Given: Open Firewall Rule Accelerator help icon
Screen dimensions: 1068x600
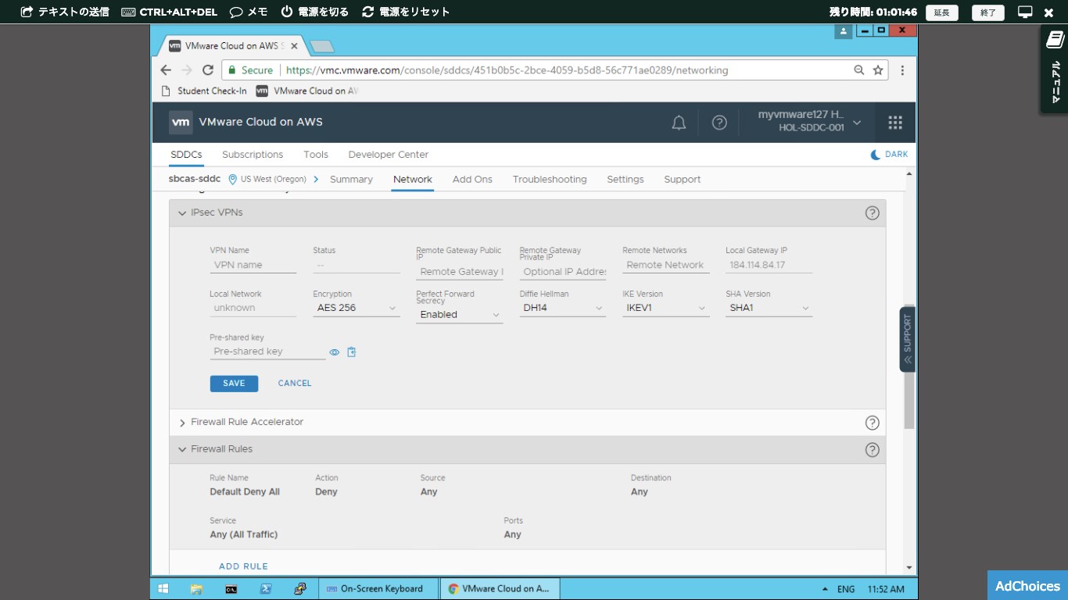Looking at the screenshot, I should click(873, 423).
